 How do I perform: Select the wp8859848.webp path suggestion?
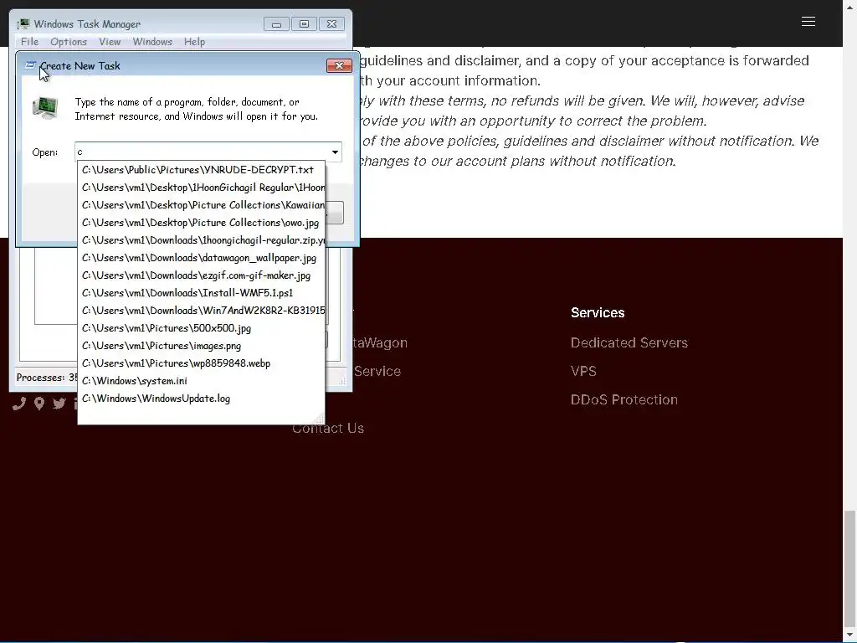coord(201,363)
